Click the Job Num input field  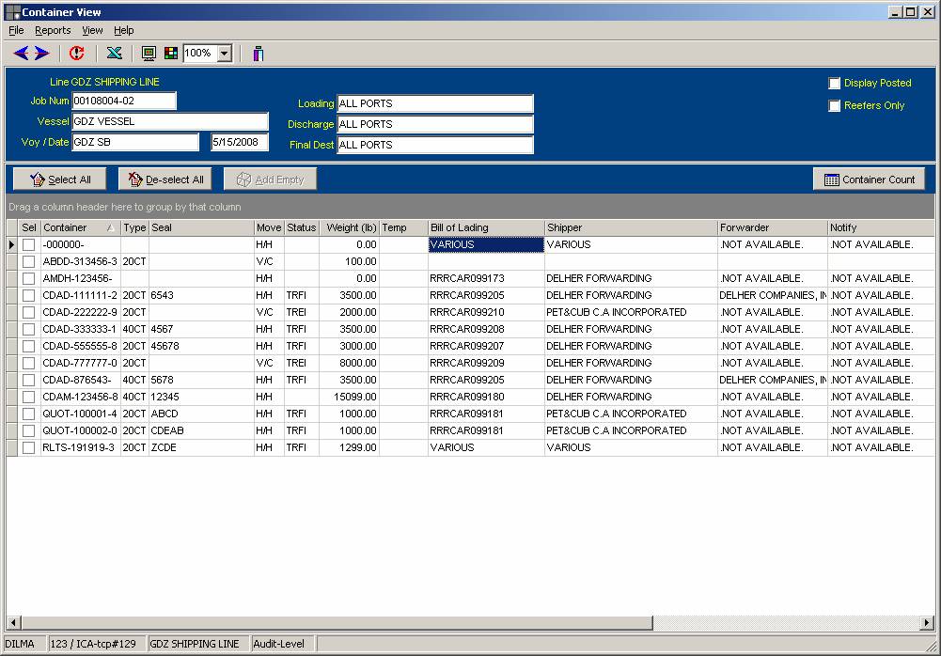(123, 102)
